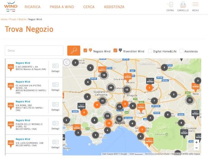Collapse the store list with the arrow circle
The image size is (208, 161).
tap(66, 62)
